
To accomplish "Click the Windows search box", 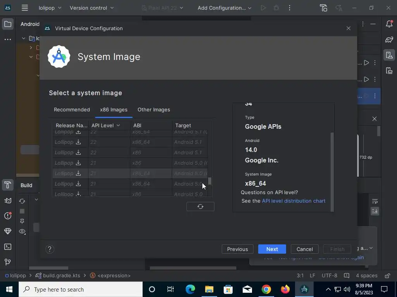I will click(x=81, y=289).
